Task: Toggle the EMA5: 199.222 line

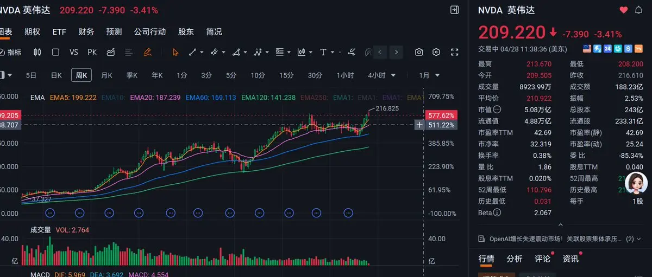Action: [73, 98]
